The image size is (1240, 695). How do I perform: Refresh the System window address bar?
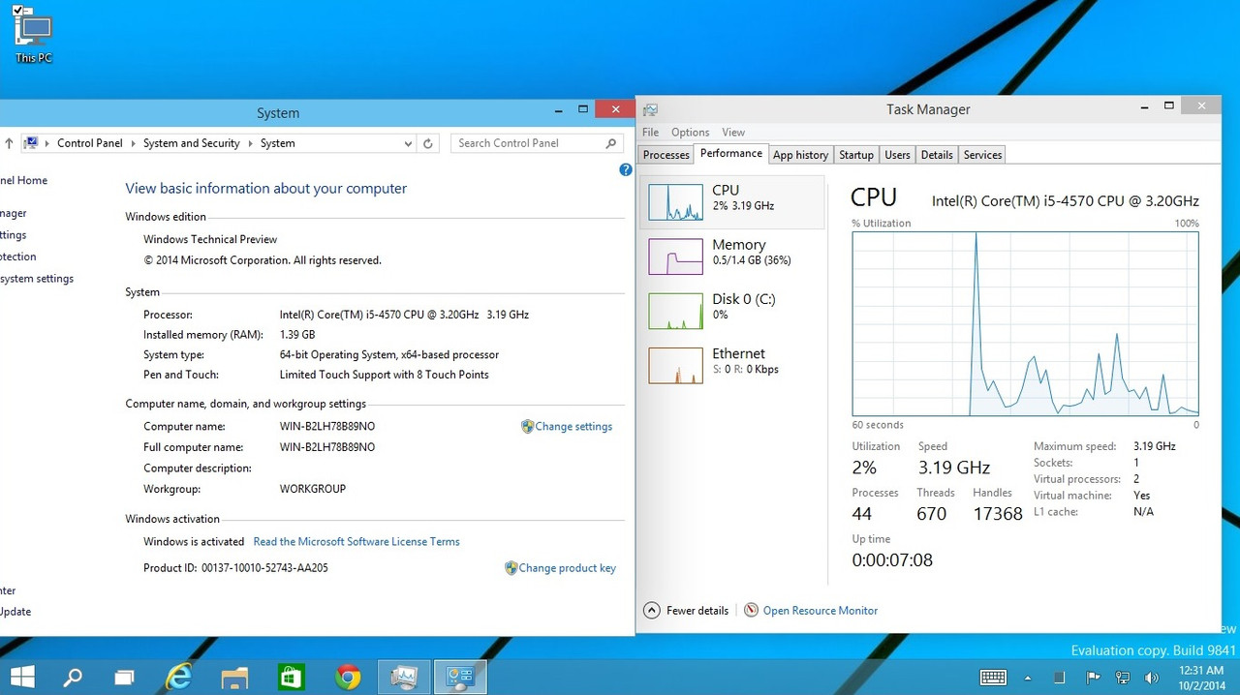(x=428, y=143)
